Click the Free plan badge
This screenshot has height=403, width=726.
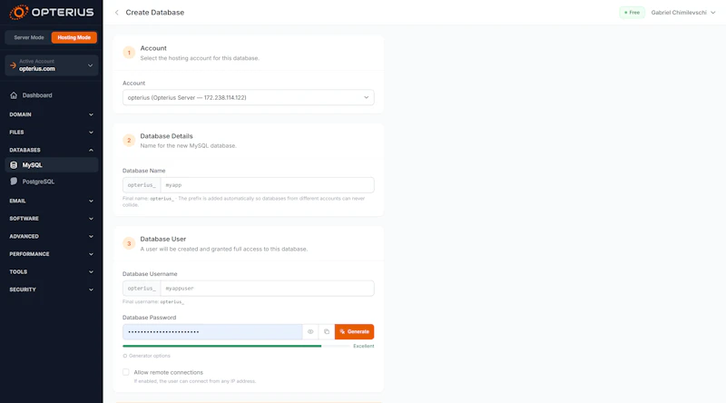pyautogui.click(x=632, y=13)
